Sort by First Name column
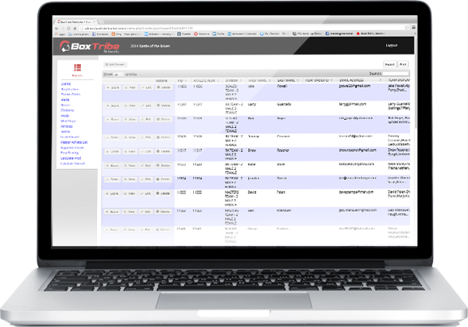Screen dimensions: 468x327 click(259, 80)
